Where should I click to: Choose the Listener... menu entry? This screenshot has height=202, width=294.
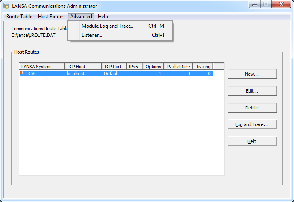(120, 35)
